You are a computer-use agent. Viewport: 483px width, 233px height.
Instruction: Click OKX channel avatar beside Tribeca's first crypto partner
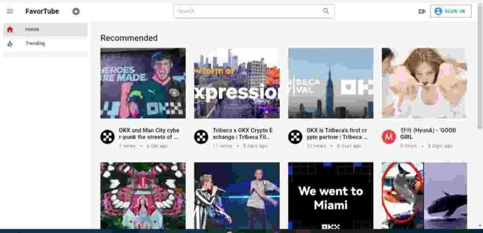(295, 136)
